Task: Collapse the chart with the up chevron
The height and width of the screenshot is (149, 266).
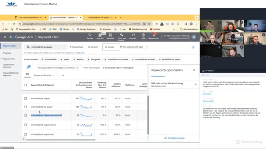Action: [63, 75]
